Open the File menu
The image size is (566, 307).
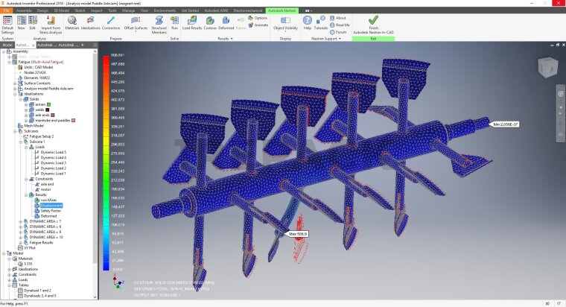click(x=6, y=11)
